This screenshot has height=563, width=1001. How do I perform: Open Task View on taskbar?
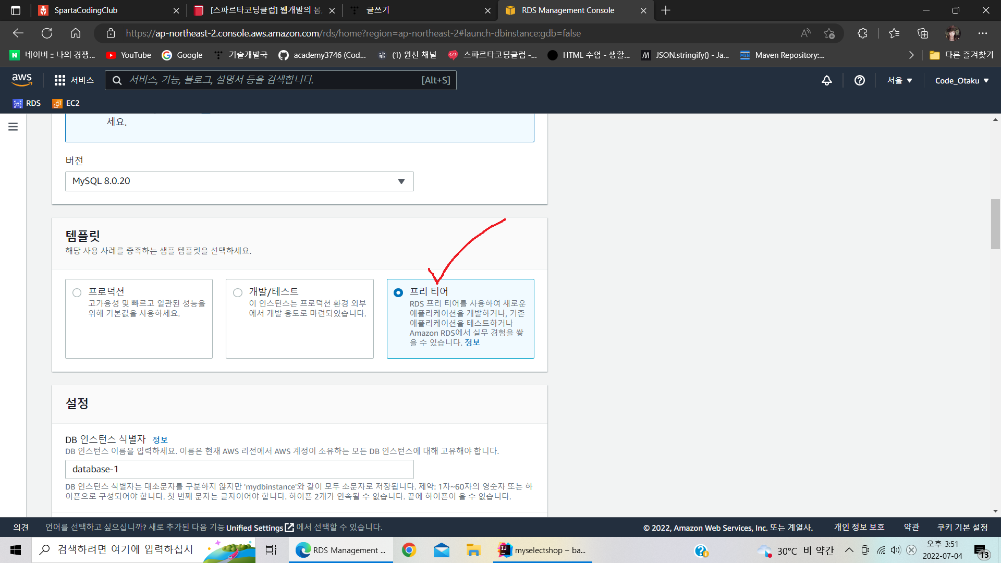(271, 550)
